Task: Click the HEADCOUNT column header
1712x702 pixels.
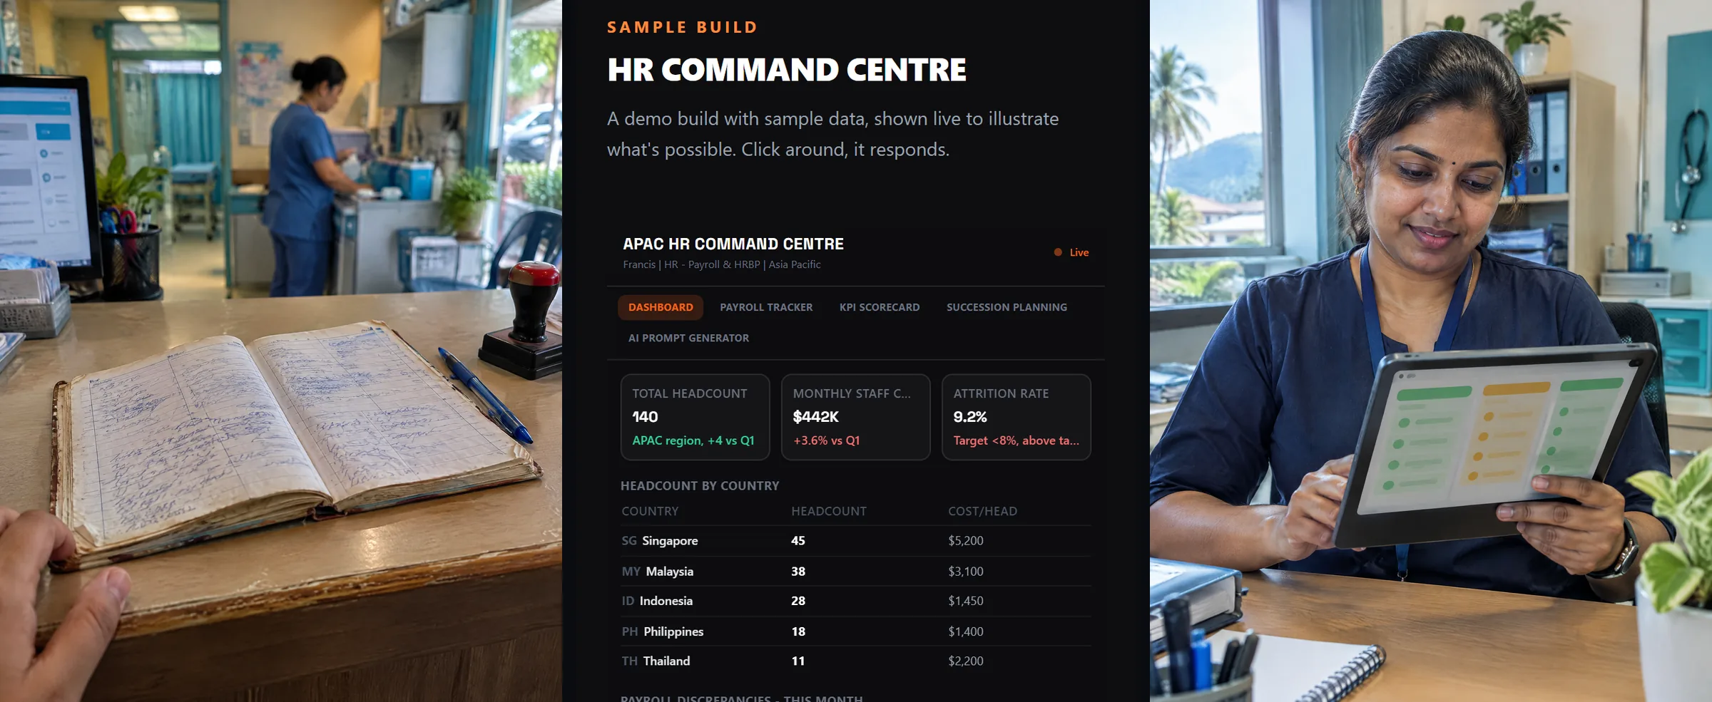Action: click(x=829, y=511)
